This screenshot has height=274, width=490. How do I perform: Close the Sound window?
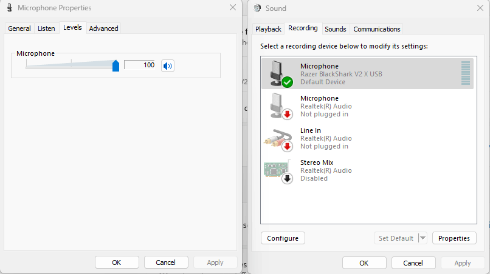480,8
